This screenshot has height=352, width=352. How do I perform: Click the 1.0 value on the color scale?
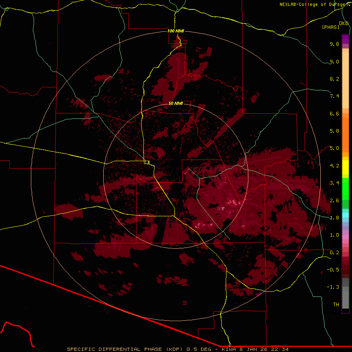[x=334, y=235]
